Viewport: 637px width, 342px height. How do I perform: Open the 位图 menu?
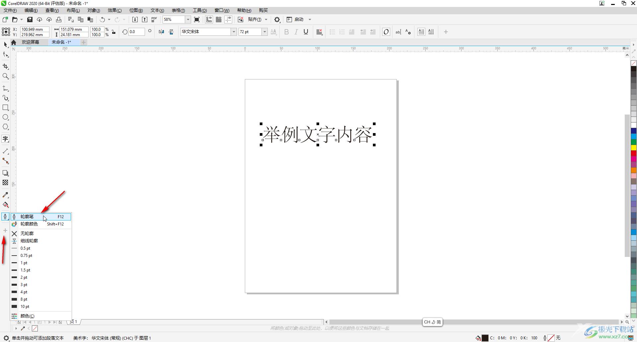point(136,10)
